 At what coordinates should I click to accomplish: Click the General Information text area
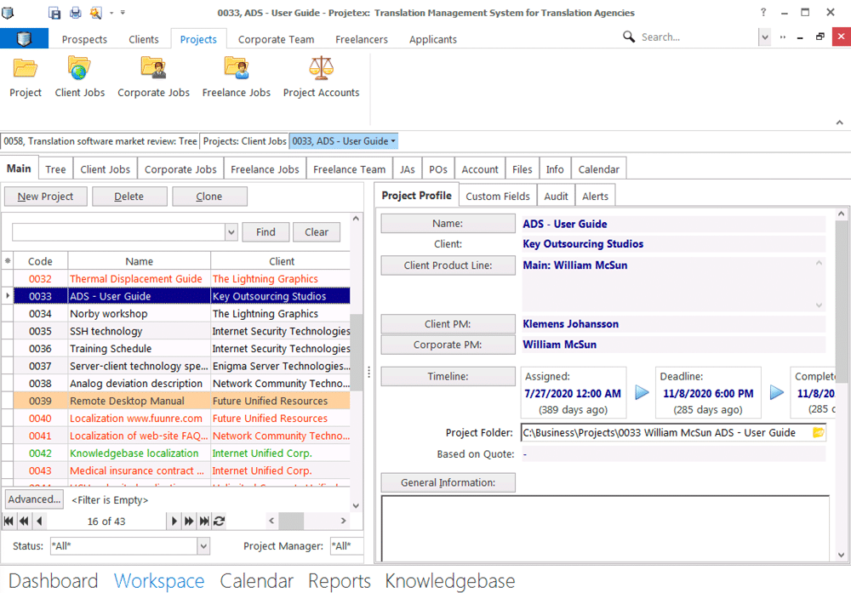click(x=605, y=528)
